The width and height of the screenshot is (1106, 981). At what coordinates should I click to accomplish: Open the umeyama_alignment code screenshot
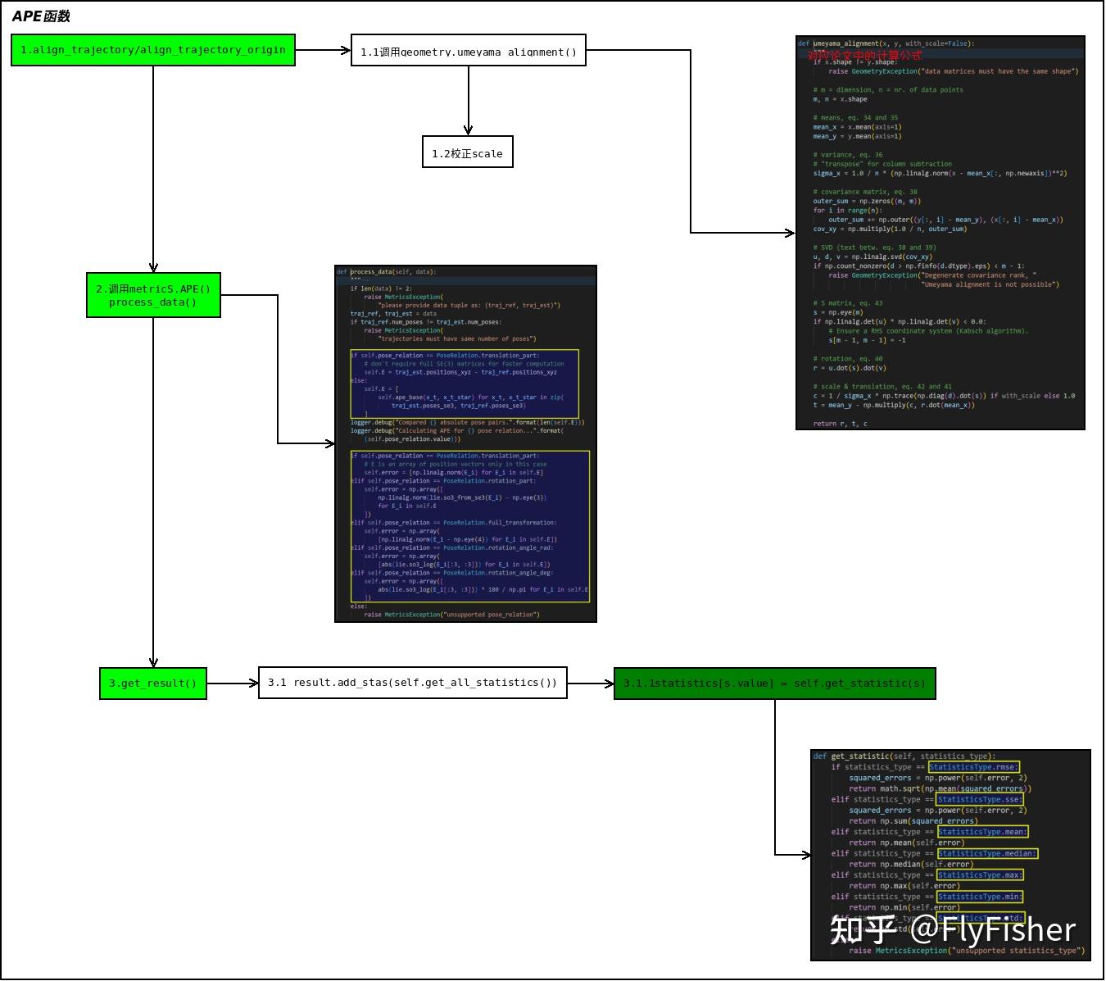point(941,233)
